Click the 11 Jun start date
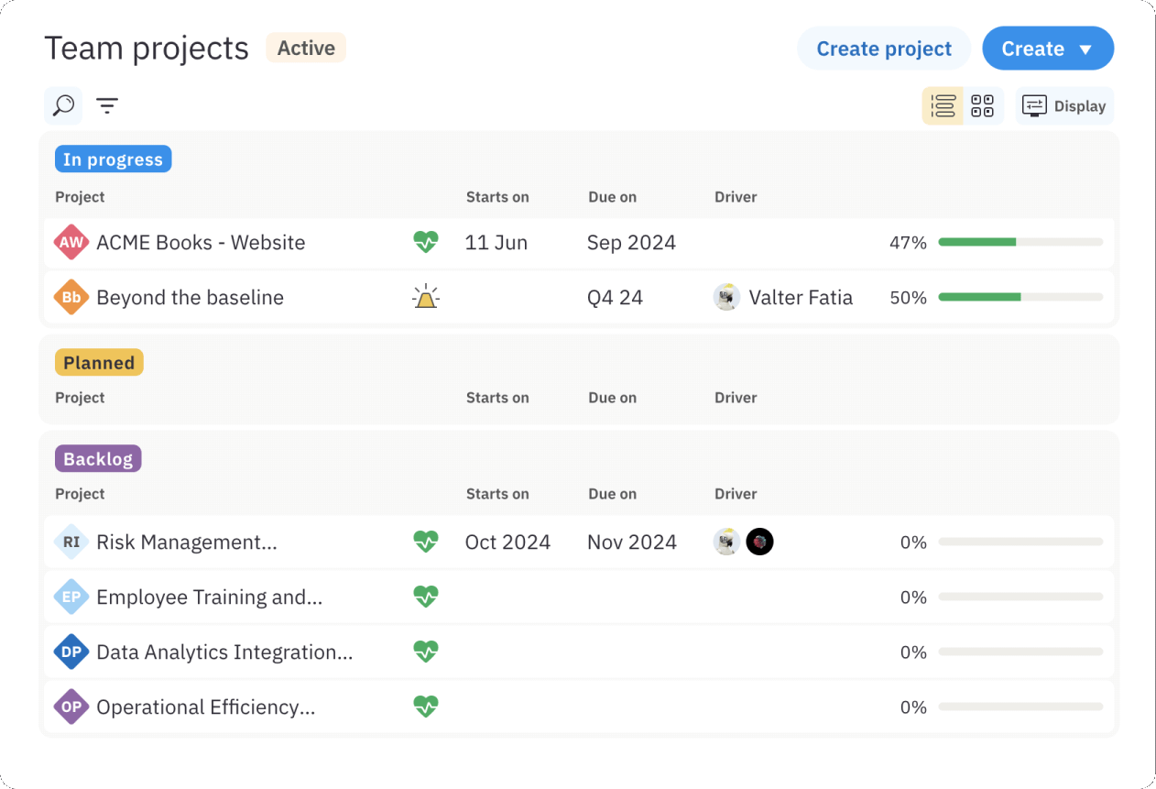The width and height of the screenshot is (1156, 789). [x=496, y=243]
